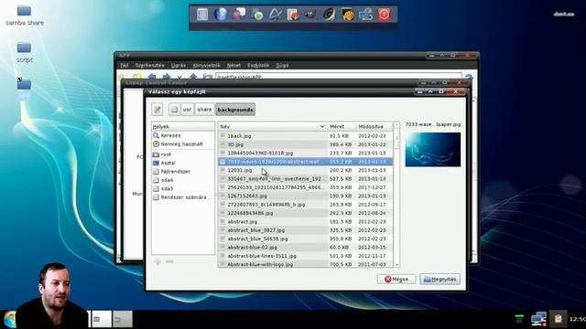Open the Nézet menu in APP window
586x329 pixels.
pos(233,65)
